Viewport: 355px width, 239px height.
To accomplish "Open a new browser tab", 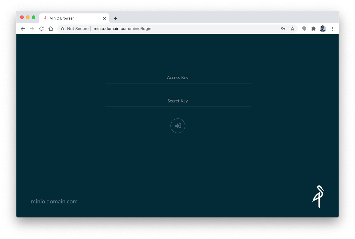I will pos(116,18).
